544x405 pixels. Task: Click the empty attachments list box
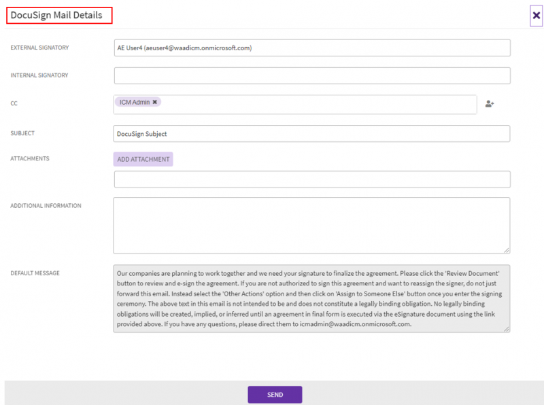[x=312, y=179]
